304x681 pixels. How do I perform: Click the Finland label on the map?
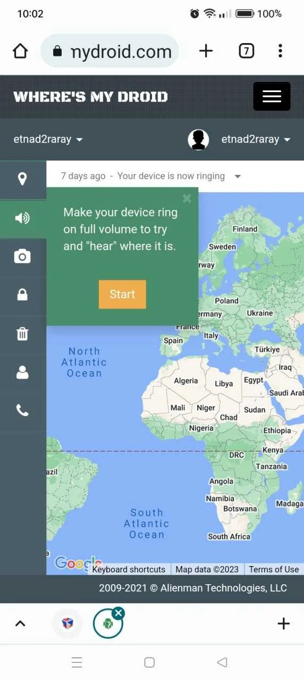pyautogui.click(x=245, y=229)
